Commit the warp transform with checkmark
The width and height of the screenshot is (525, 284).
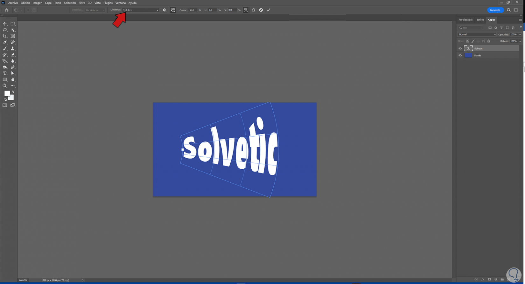(269, 10)
